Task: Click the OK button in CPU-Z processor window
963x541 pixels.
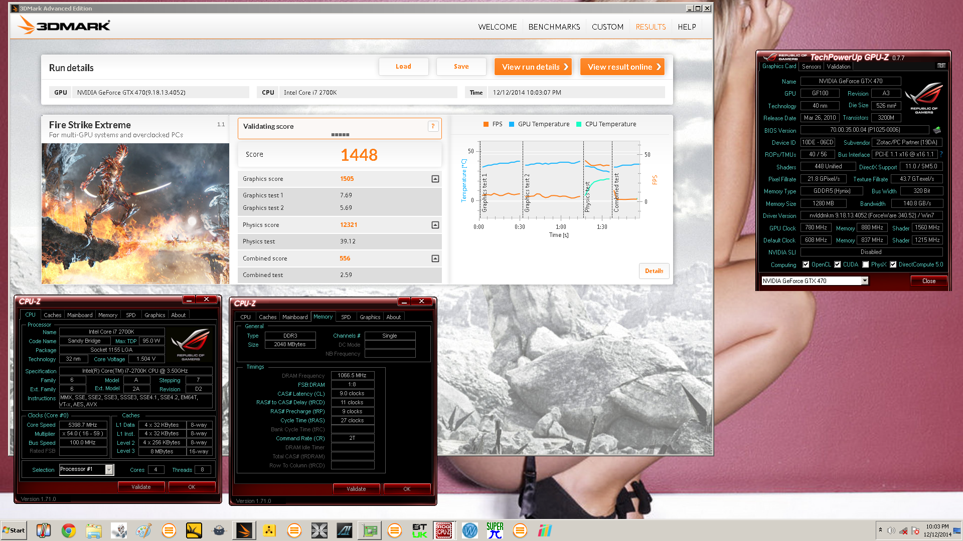Action: (x=192, y=487)
